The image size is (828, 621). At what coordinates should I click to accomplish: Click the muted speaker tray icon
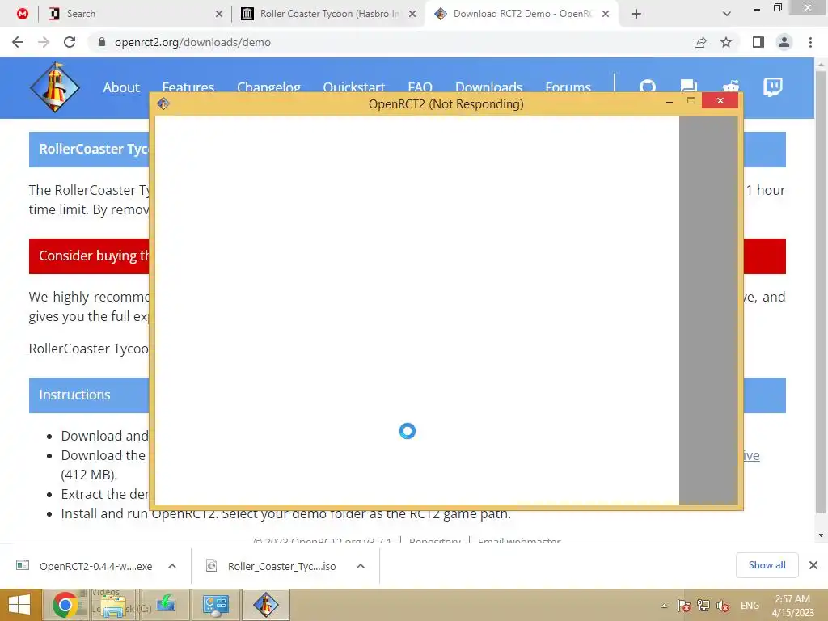(723, 606)
